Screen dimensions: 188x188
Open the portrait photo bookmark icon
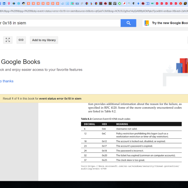(115, 3)
